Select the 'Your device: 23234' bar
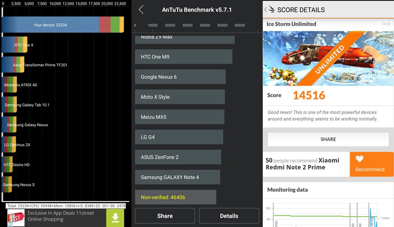This screenshot has width=394, height=227. 63,24
